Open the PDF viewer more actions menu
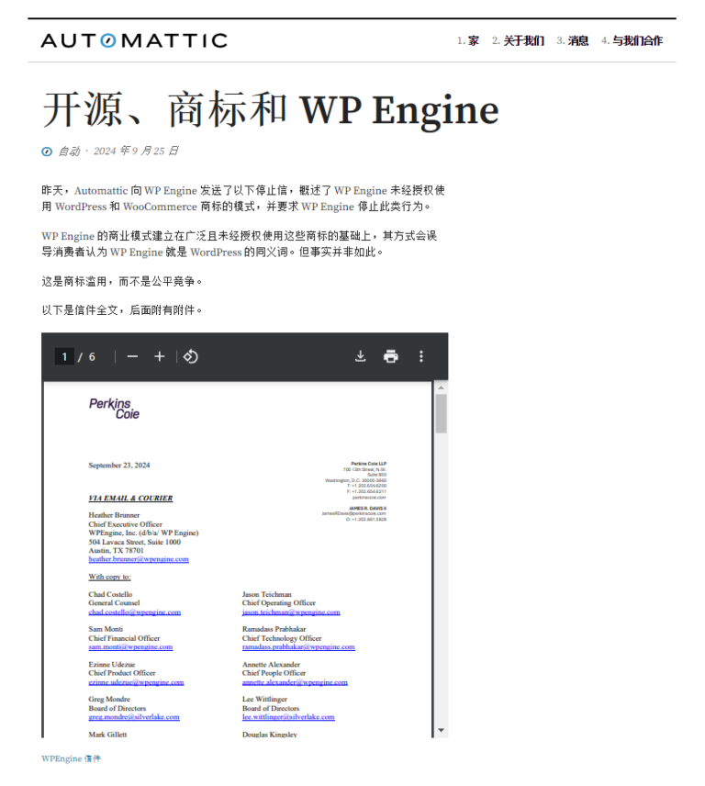Image resolution: width=705 pixels, height=786 pixels. coord(421,356)
